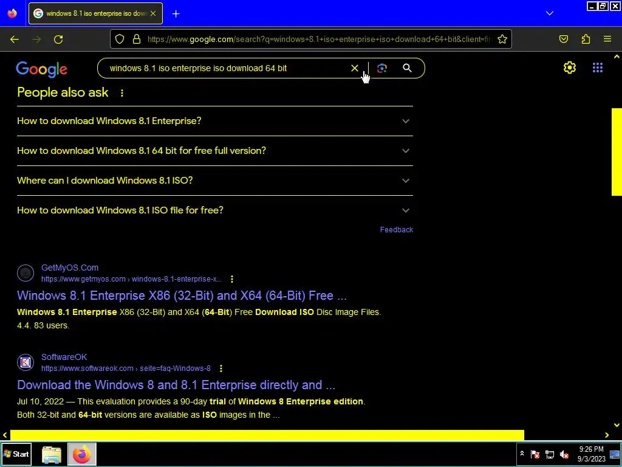Viewport: 622px width, 467px height.
Task: Click the Feedback link
Action: point(396,229)
